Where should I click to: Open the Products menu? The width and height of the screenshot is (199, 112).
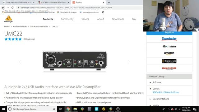[48, 19]
